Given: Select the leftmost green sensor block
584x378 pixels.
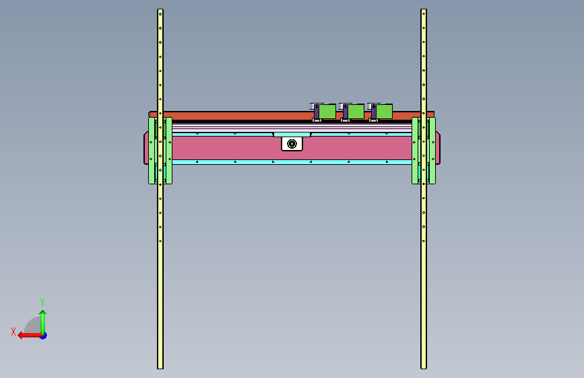Looking at the screenshot, I should click(x=327, y=112).
